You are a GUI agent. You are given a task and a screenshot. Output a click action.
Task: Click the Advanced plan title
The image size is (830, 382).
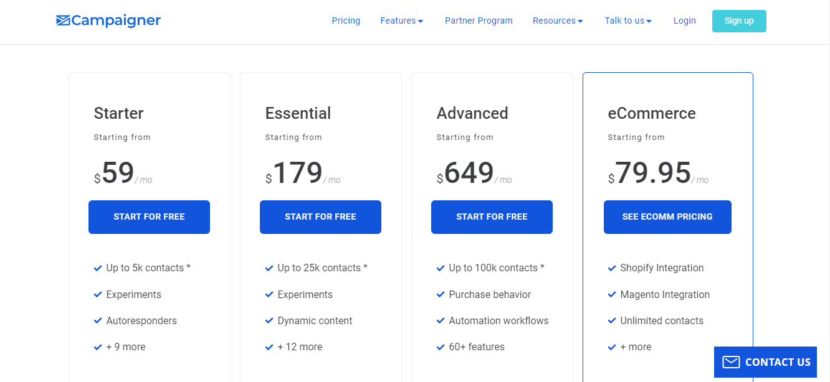[472, 113]
